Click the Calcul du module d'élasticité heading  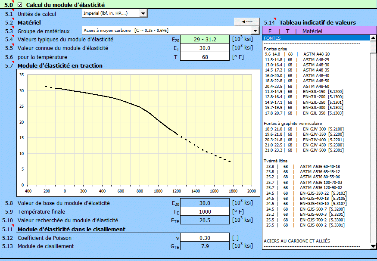click(65, 5)
